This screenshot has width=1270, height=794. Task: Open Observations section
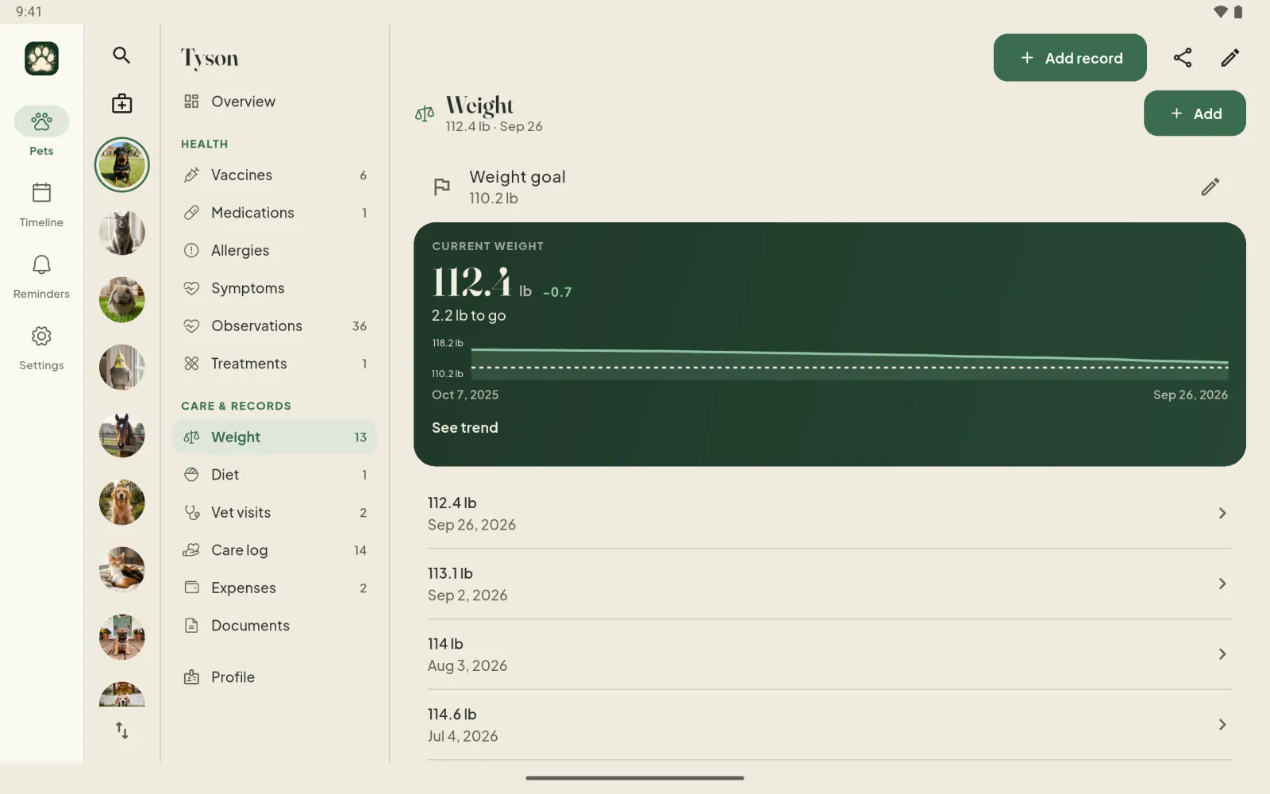coord(275,326)
